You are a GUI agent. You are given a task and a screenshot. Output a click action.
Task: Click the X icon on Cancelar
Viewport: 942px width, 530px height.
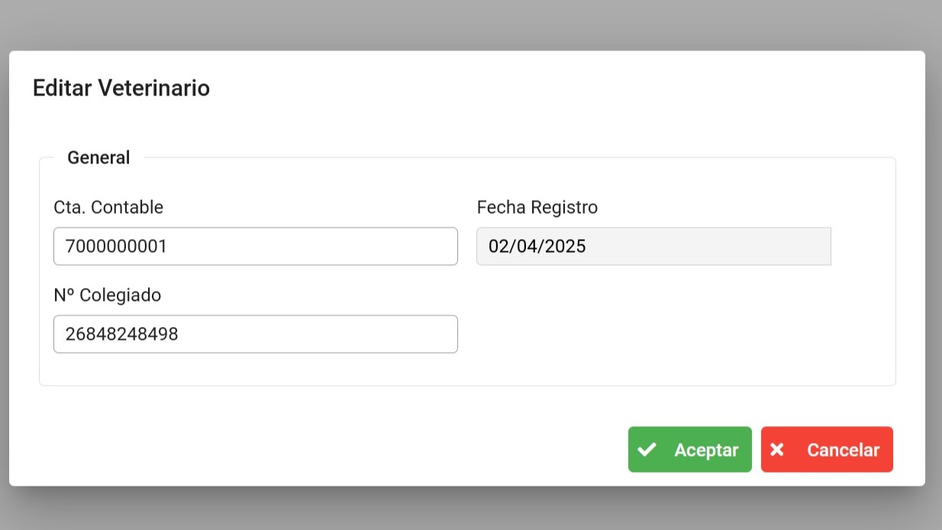[777, 450]
